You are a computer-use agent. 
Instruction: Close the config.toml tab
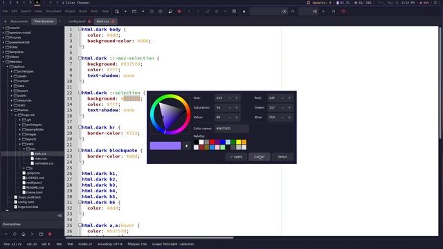pyautogui.click(x=89, y=21)
